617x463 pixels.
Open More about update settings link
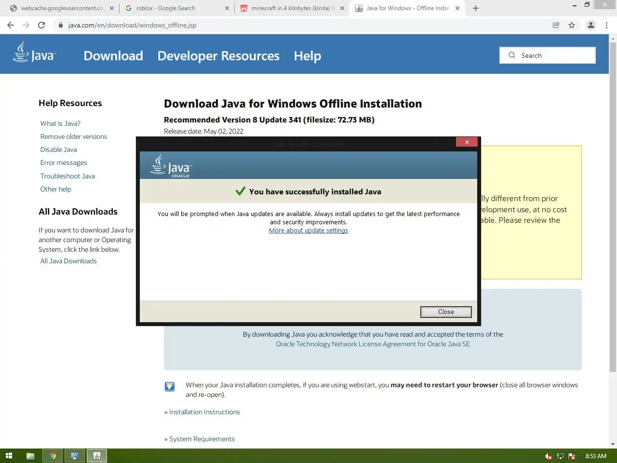(x=308, y=231)
